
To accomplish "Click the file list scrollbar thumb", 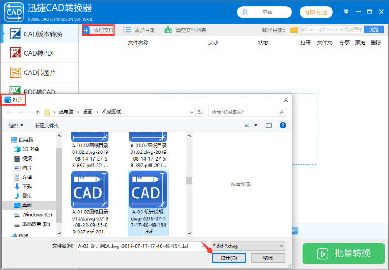I will pyautogui.click(x=189, y=181).
